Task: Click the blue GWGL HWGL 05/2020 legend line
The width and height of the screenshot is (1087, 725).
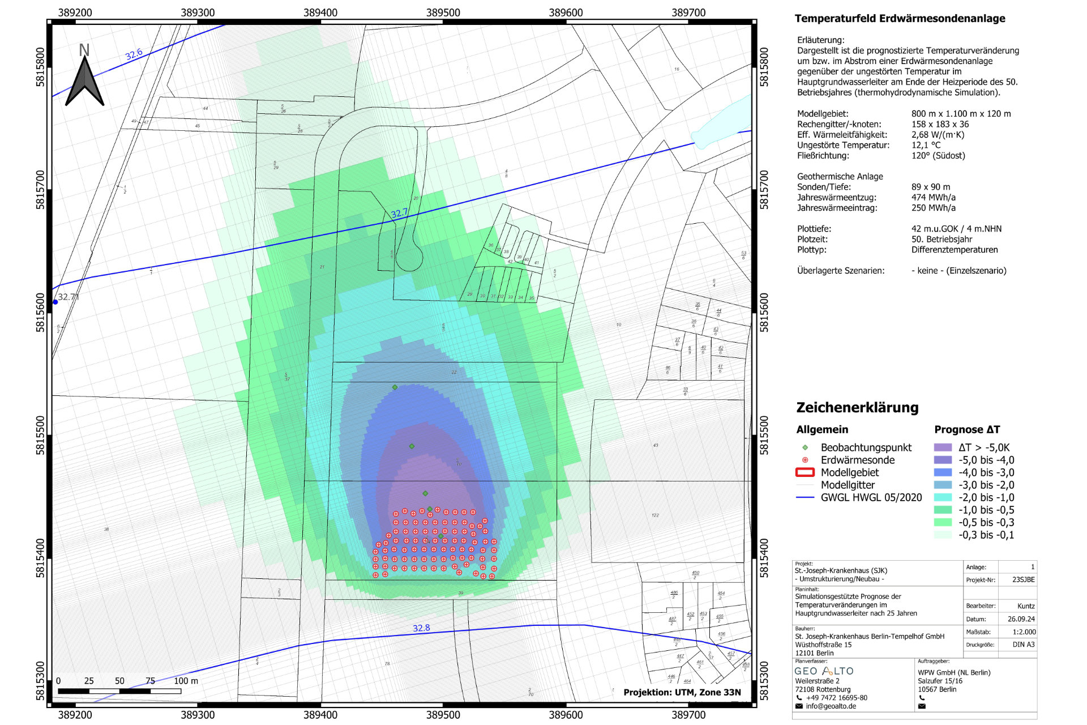Action: 804,497
